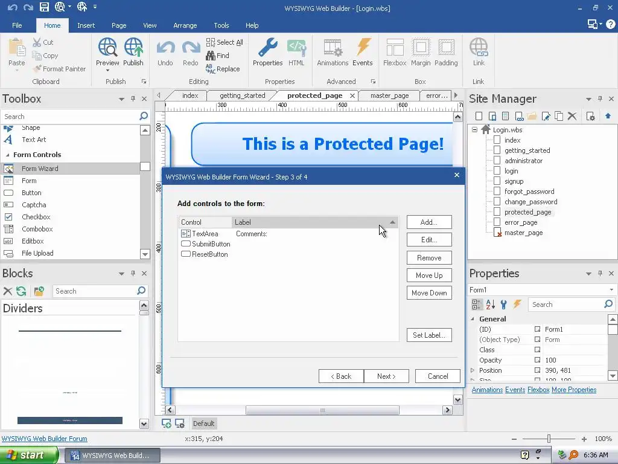This screenshot has height=464, width=618.
Task: Click the Undo arrow in Editing group
Action: (165, 48)
